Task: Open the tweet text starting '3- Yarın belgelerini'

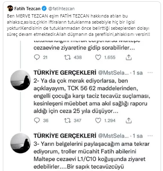Action: tap(92, 155)
